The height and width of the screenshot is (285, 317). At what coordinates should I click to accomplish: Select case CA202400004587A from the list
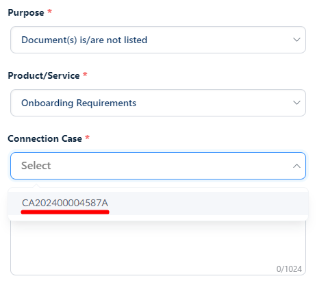(x=158, y=203)
